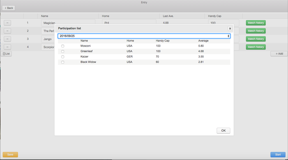Tick the checkbox for Kaizer
The image size is (288, 160).
63,57
